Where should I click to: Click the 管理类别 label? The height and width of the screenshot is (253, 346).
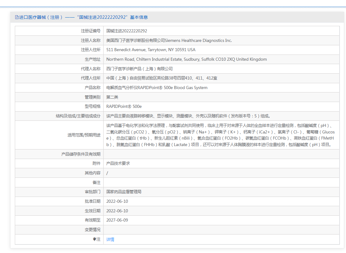click(x=92, y=97)
